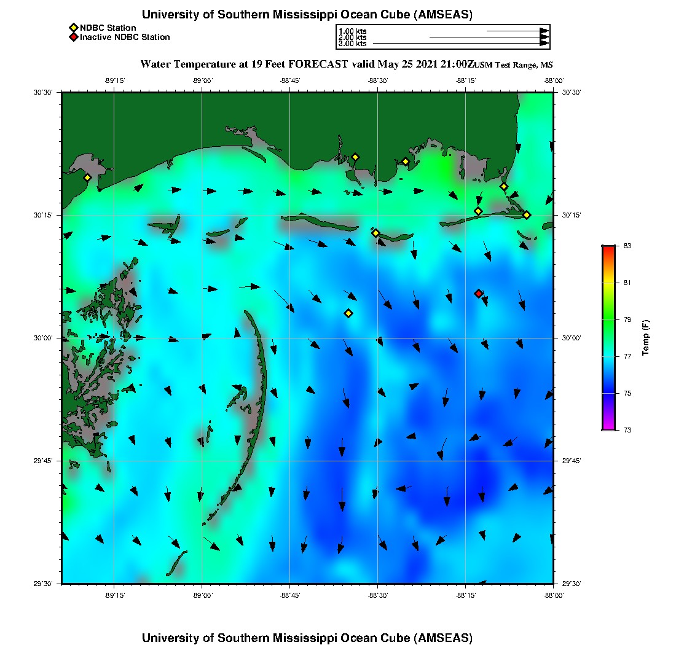Click the 88°45' longitude label on bottom axis
The height and width of the screenshot is (645, 676).
289,596
